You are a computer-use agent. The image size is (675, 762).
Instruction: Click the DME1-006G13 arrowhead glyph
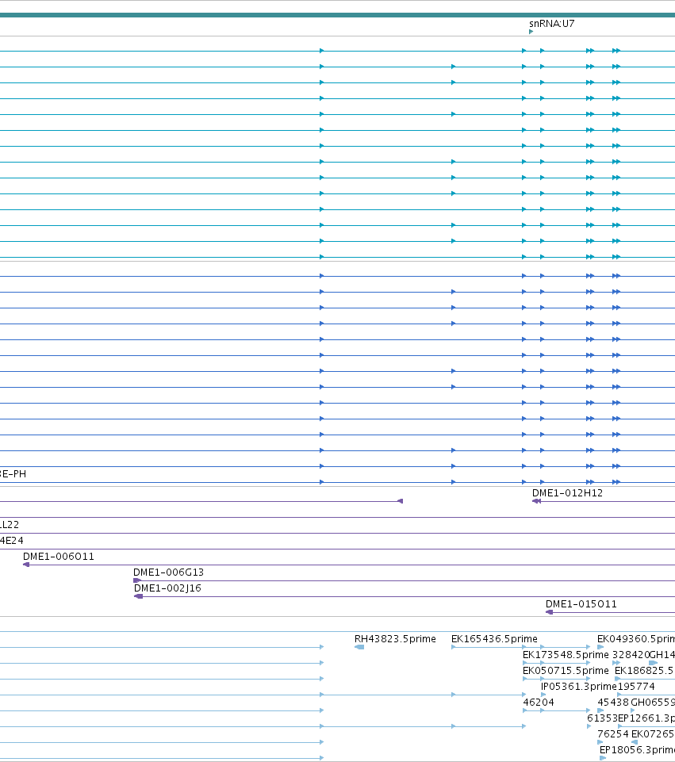[137, 580]
